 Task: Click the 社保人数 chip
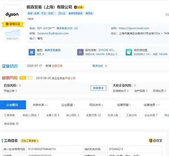pyautogui.click(x=113, y=115)
